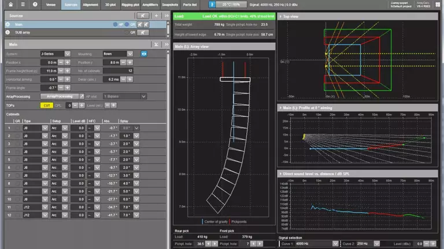Check GR box for cabinet 1
This screenshot has height=249, width=444.
click(17, 128)
